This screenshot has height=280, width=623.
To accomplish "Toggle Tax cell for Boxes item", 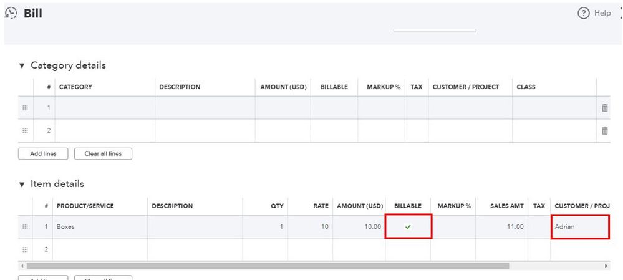I will pyautogui.click(x=539, y=227).
